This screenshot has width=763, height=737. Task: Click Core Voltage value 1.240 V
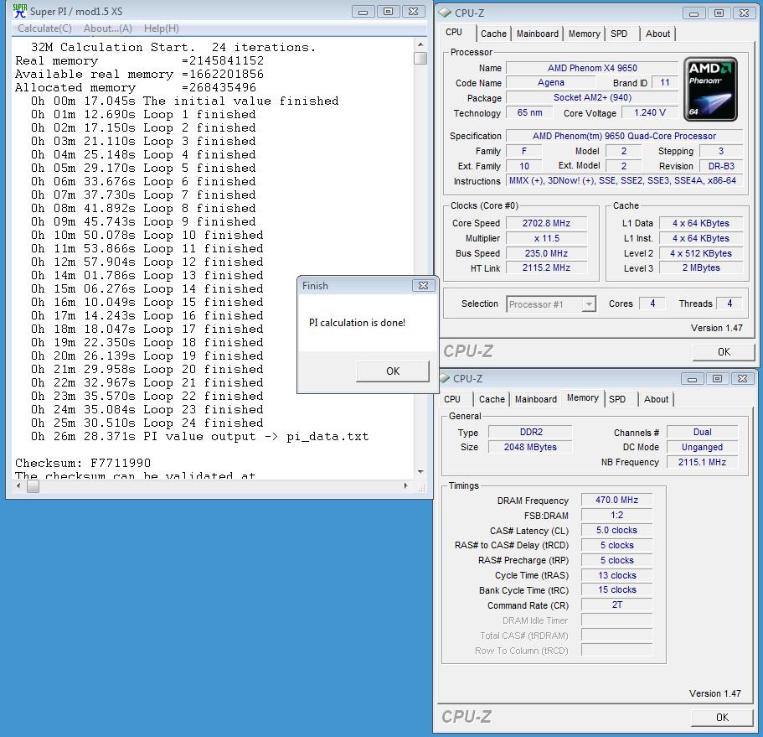[650, 112]
